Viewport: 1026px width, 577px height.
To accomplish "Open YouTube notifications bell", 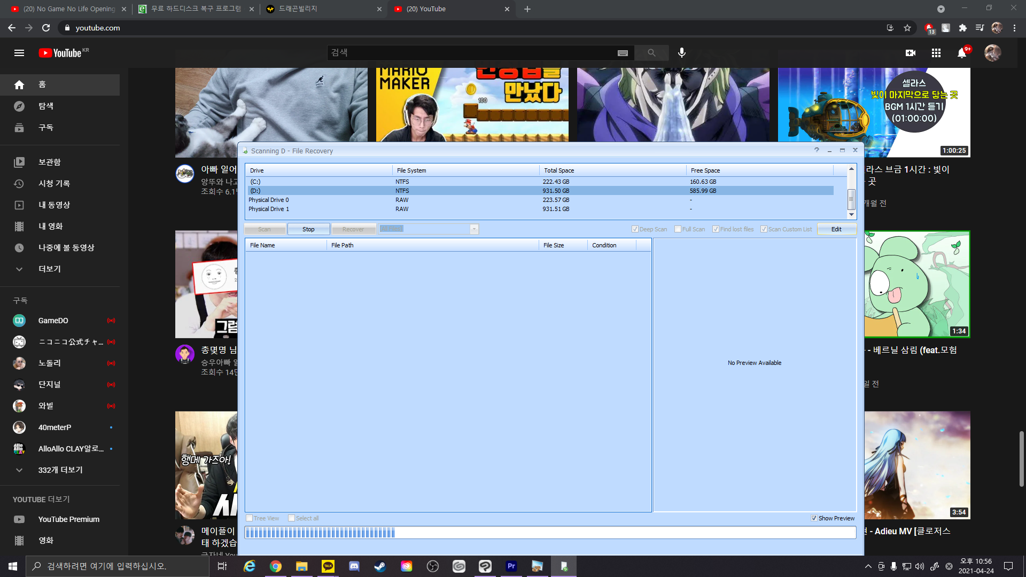I will (x=962, y=53).
